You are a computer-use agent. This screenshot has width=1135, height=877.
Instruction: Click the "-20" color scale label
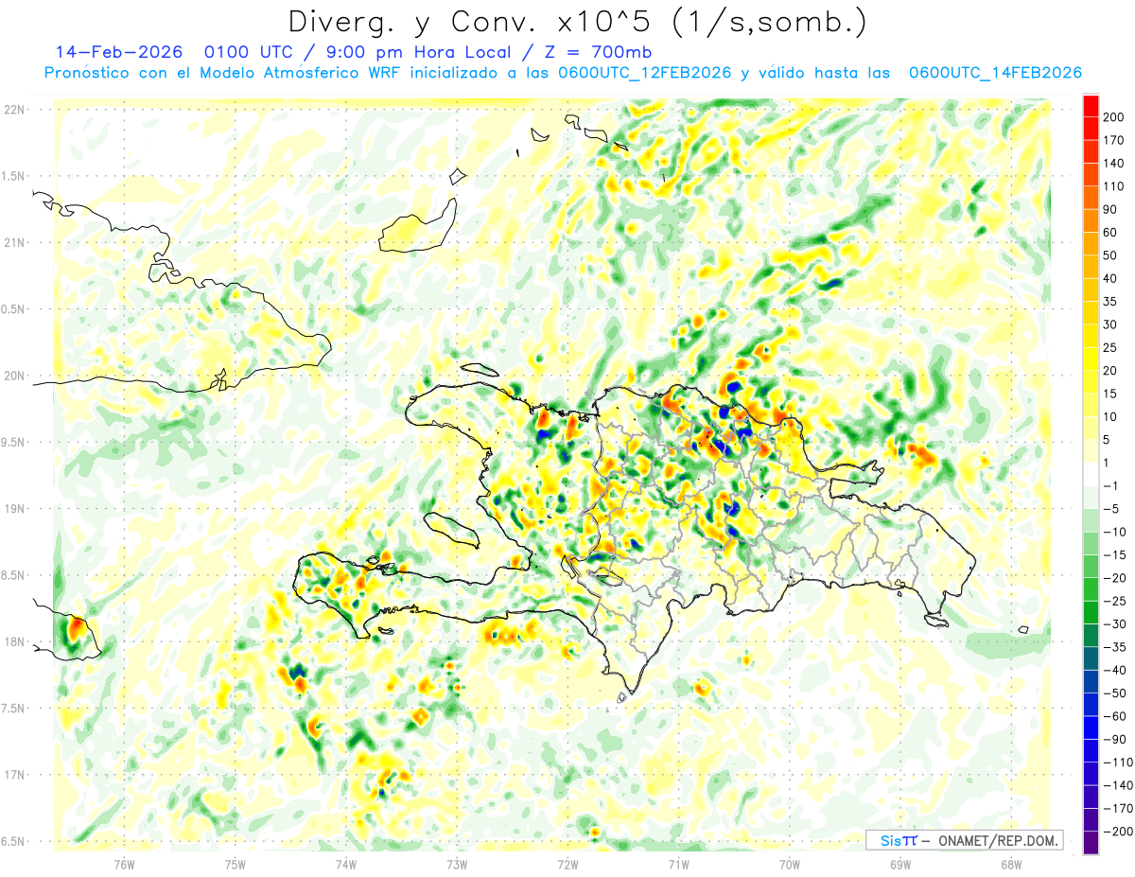[x=1114, y=578]
